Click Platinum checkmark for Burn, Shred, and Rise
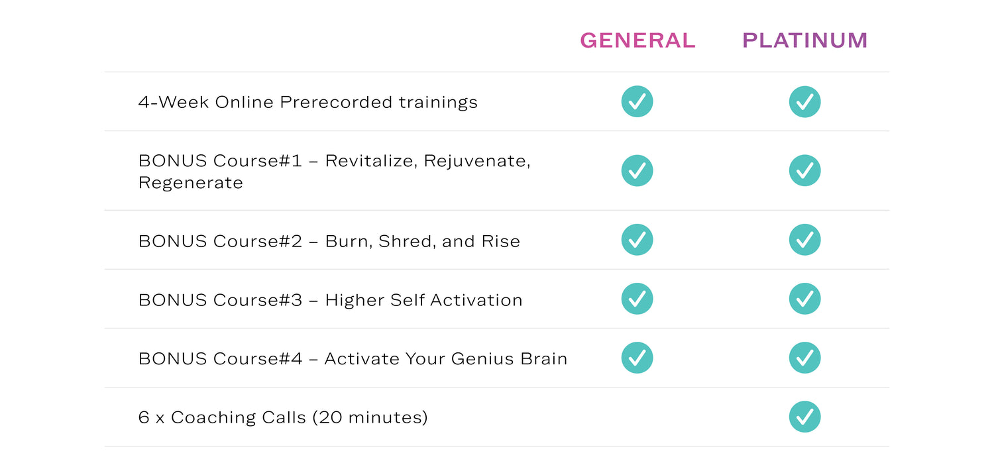The height and width of the screenshot is (463, 994). (x=804, y=240)
